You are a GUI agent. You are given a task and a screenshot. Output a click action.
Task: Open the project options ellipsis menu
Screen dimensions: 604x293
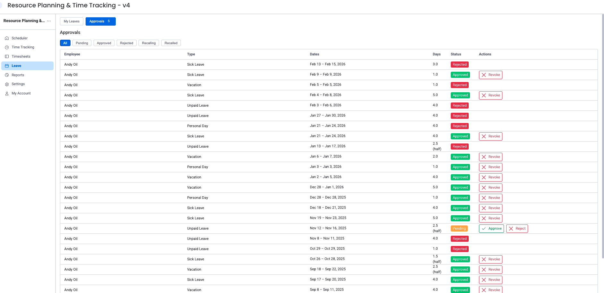pyautogui.click(x=49, y=21)
